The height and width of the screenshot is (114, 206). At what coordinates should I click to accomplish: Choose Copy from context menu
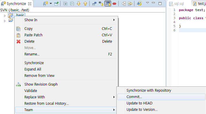[66, 28]
